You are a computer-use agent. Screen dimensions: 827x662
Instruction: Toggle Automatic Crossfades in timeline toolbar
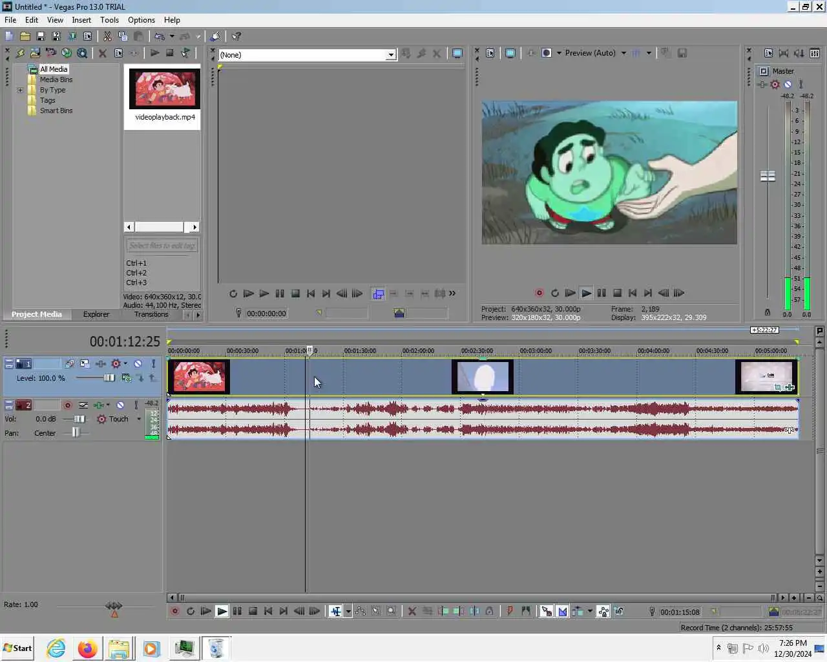[562, 611]
